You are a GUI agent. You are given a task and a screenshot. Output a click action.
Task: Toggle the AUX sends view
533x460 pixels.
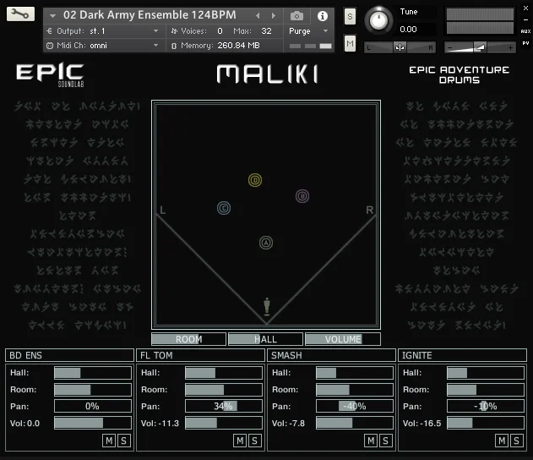[525, 31]
